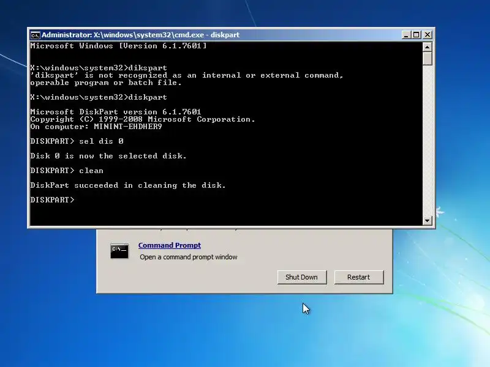Click the scrollbar up arrow in cmd window
The width and height of the screenshot is (490, 367).
click(427, 47)
